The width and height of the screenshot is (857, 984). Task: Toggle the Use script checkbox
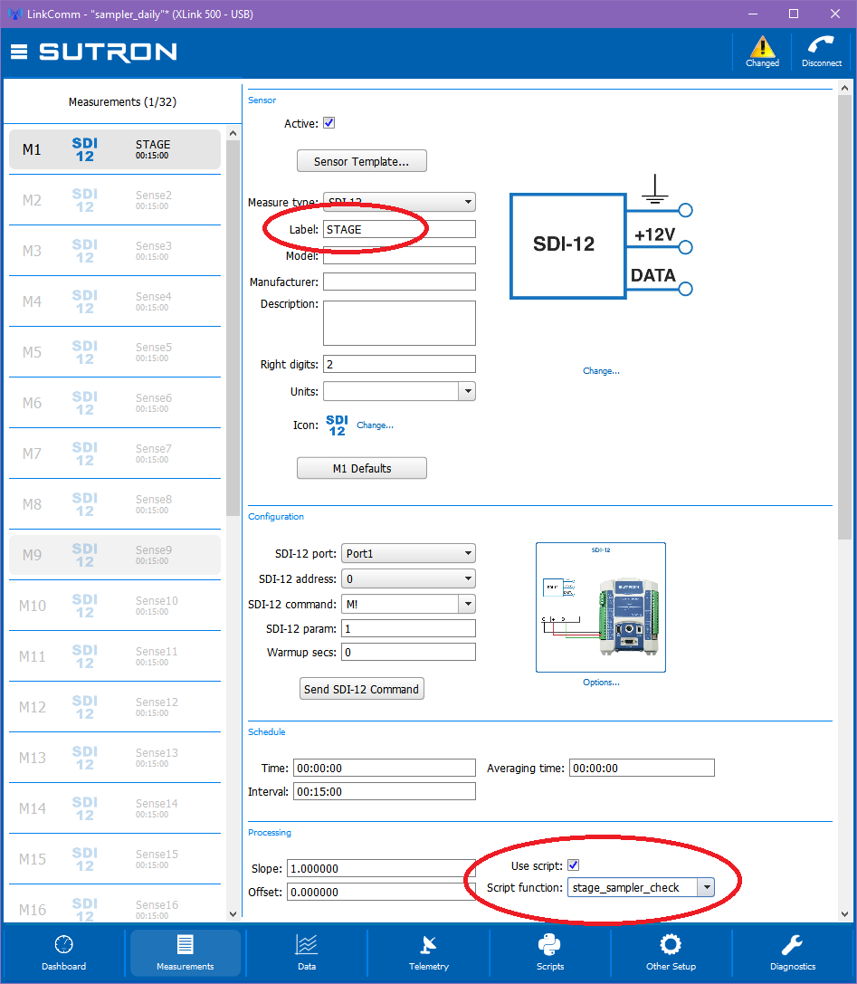coord(574,865)
